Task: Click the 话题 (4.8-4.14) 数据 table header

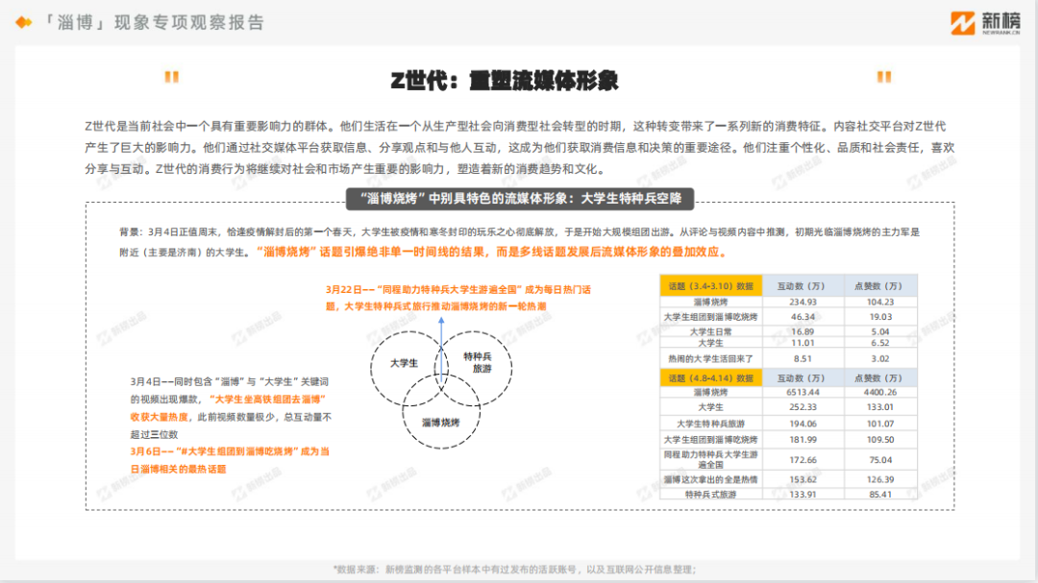Action: pos(711,377)
